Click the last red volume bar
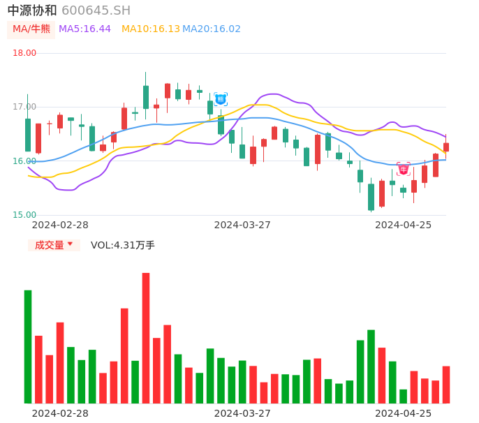The width and height of the screenshot is (479, 423). (446, 385)
